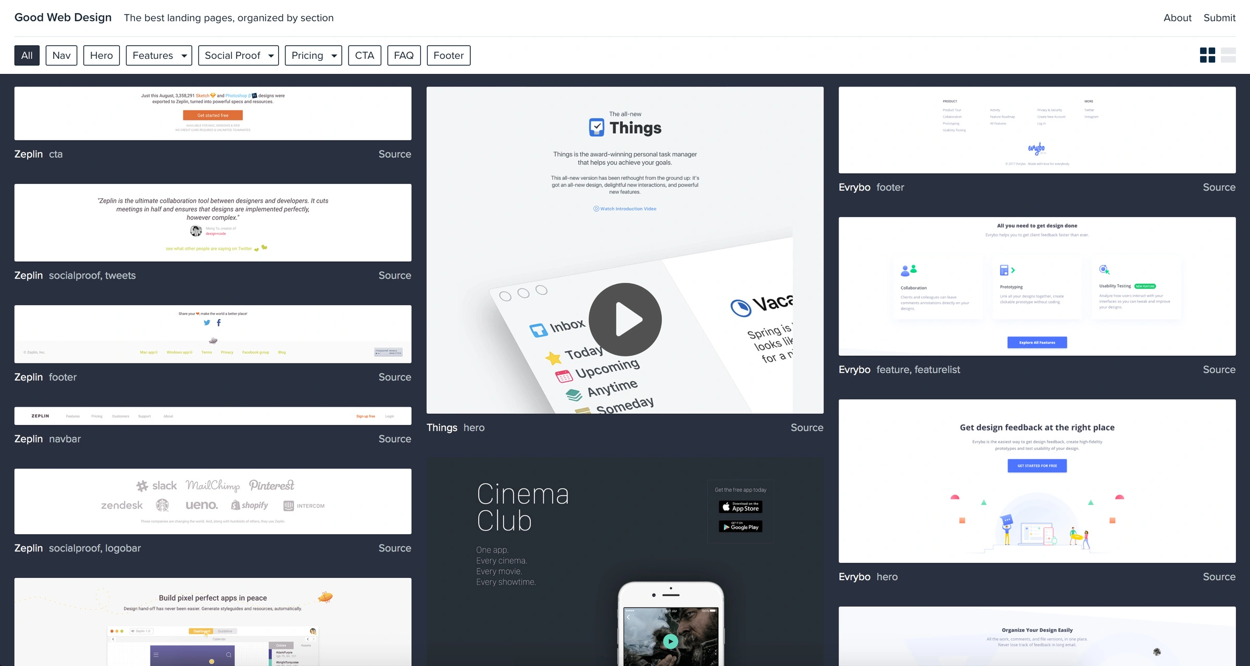
Task: Click the App Store badge in Cinema Club
Action: pyautogui.click(x=741, y=507)
